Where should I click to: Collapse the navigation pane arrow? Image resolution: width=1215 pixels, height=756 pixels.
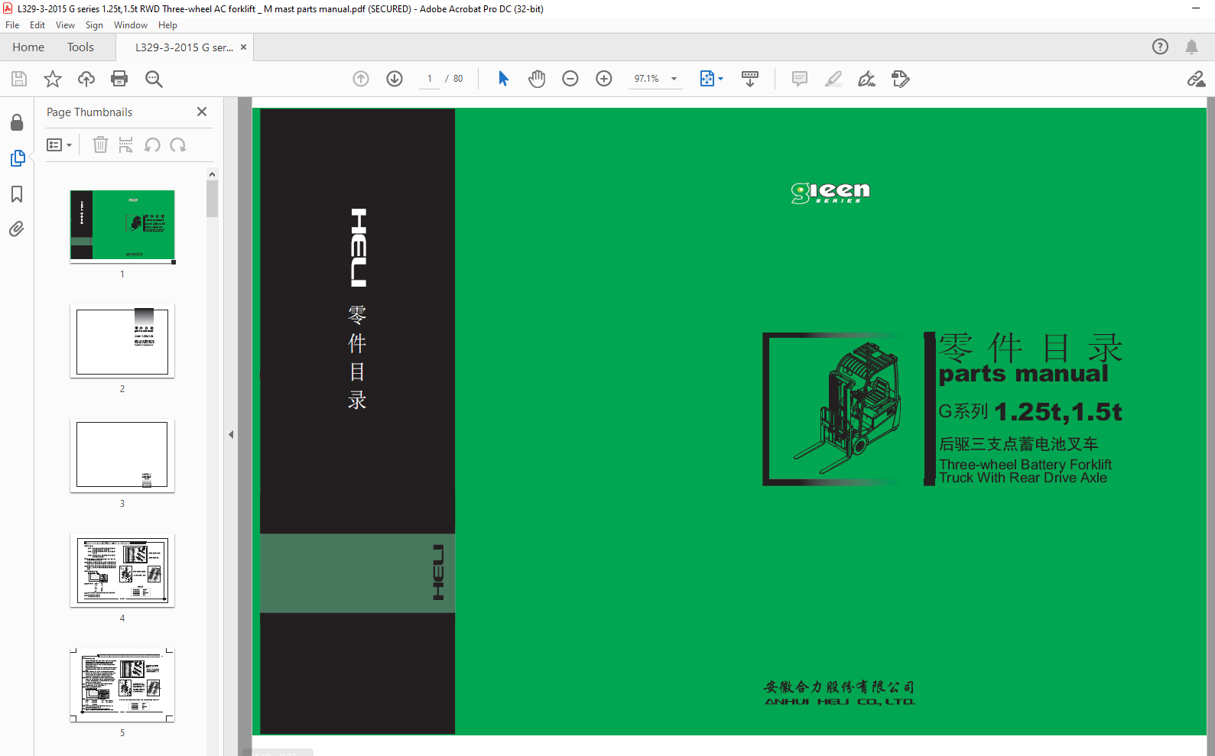231,434
